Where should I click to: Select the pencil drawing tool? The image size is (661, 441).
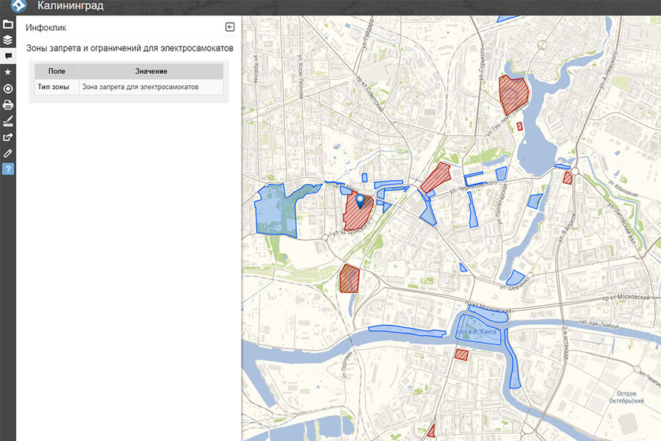pyautogui.click(x=8, y=153)
